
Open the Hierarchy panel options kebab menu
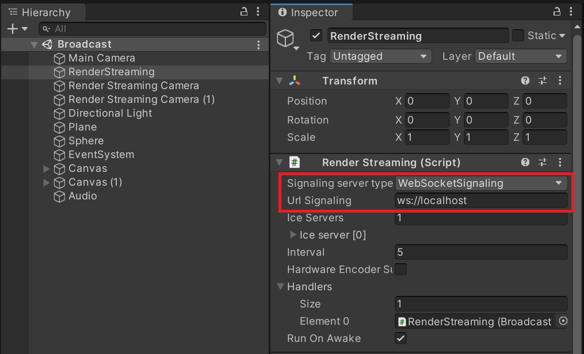257,11
